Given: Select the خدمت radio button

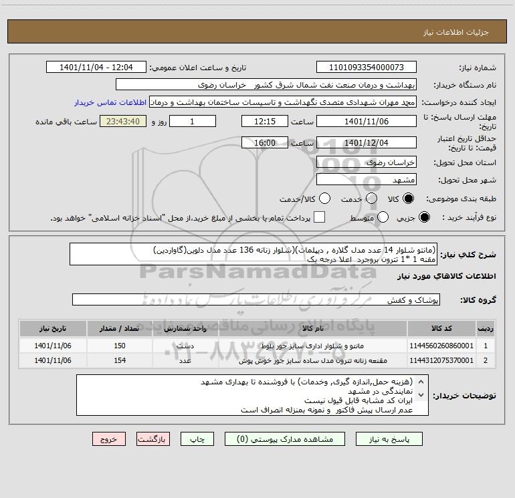Looking at the screenshot, I should [x=371, y=199].
